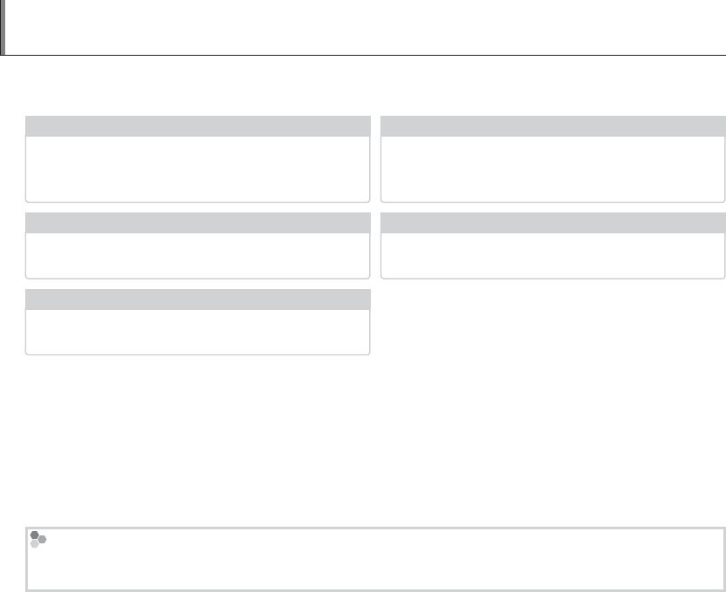Viewport: 726px width, 592px height.
Task: Click the hexagon cluster icon in the note box
Action: tap(37, 538)
